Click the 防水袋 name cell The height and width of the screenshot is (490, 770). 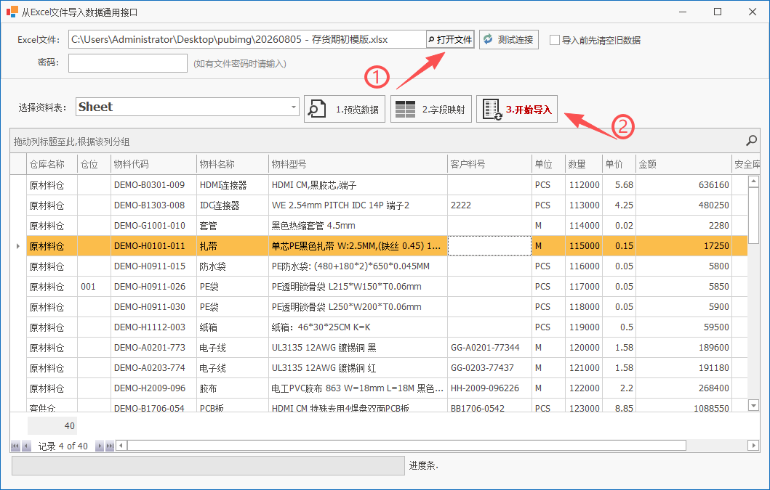coord(233,266)
